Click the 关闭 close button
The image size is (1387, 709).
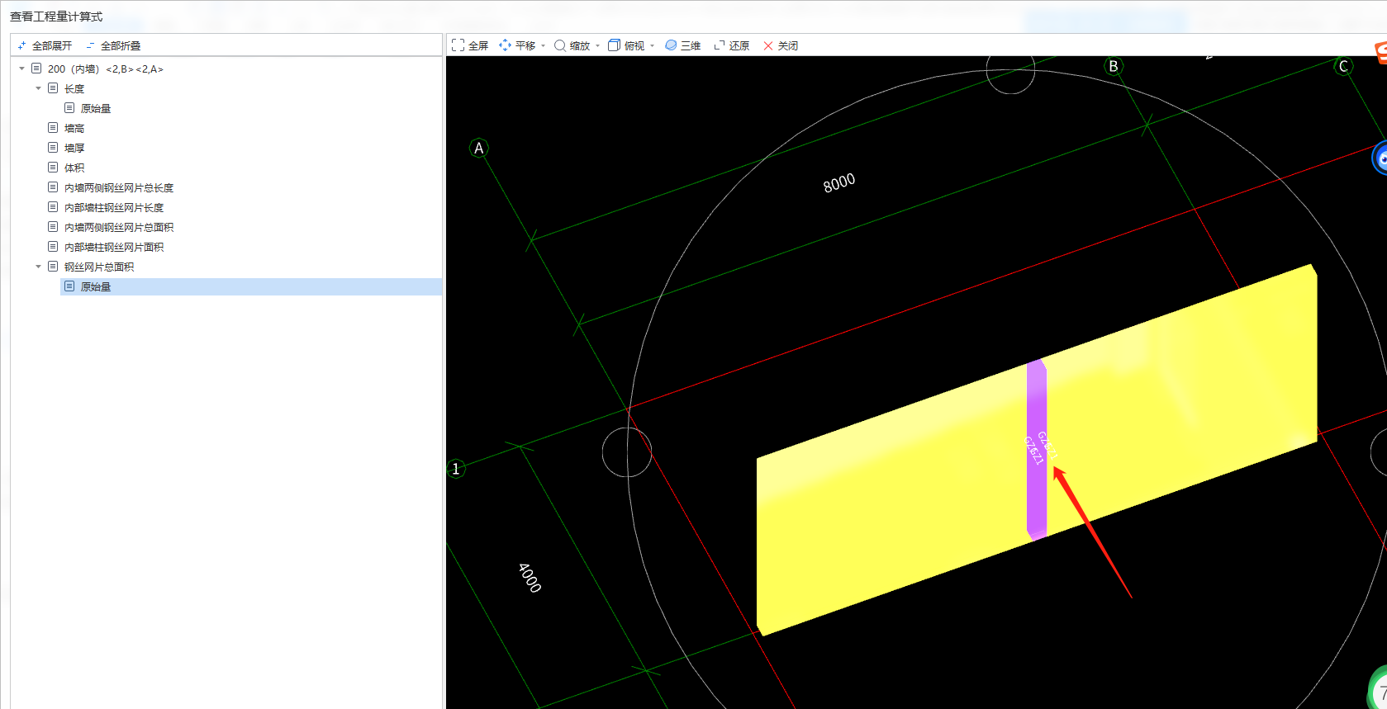pyautogui.click(x=781, y=45)
